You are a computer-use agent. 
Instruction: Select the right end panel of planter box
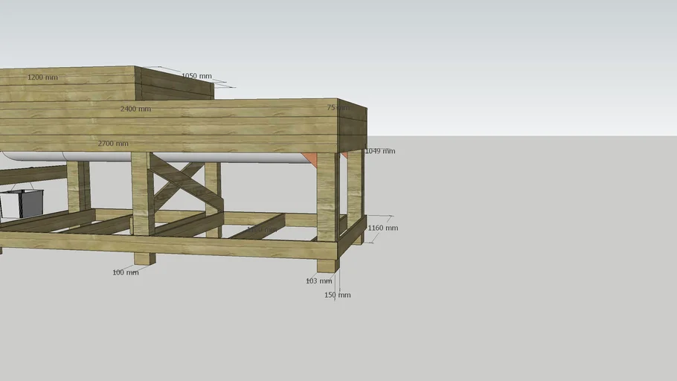coord(353,128)
